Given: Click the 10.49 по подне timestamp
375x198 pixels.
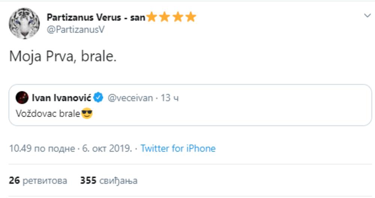Looking at the screenshot, I should click(42, 148).
